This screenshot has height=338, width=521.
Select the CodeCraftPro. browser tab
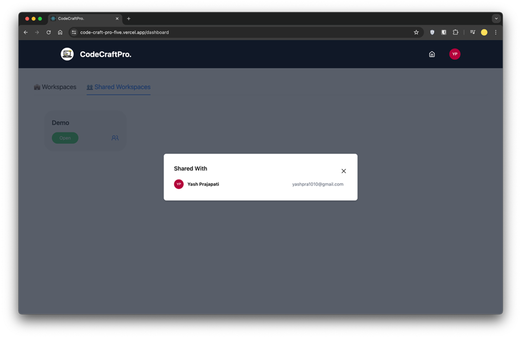85,19
